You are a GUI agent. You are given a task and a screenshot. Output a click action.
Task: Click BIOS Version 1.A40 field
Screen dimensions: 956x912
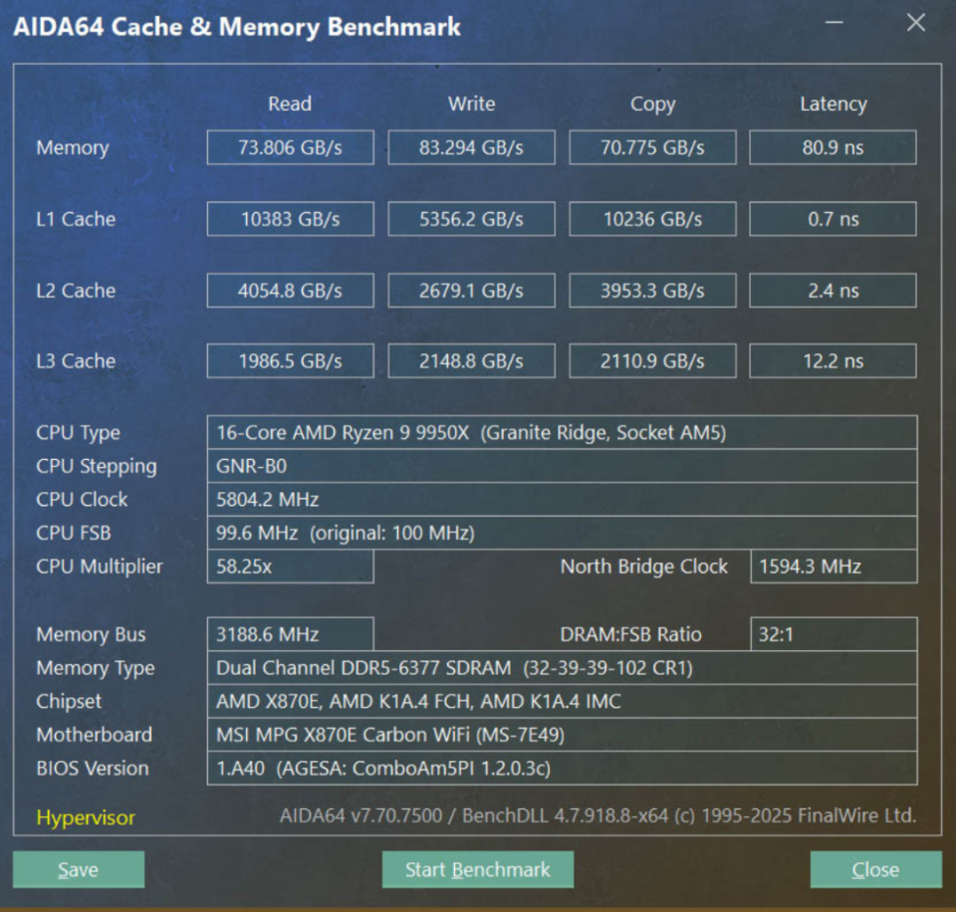click(562, 768)
